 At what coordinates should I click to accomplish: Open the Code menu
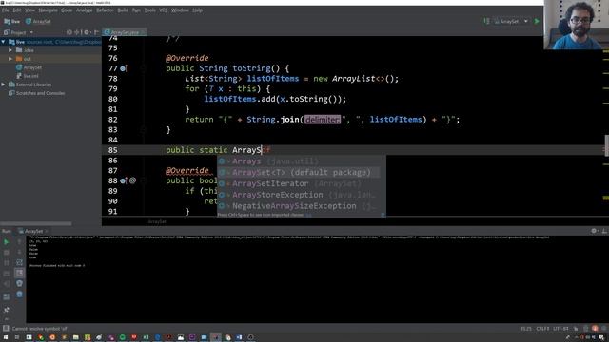point(67,10)
